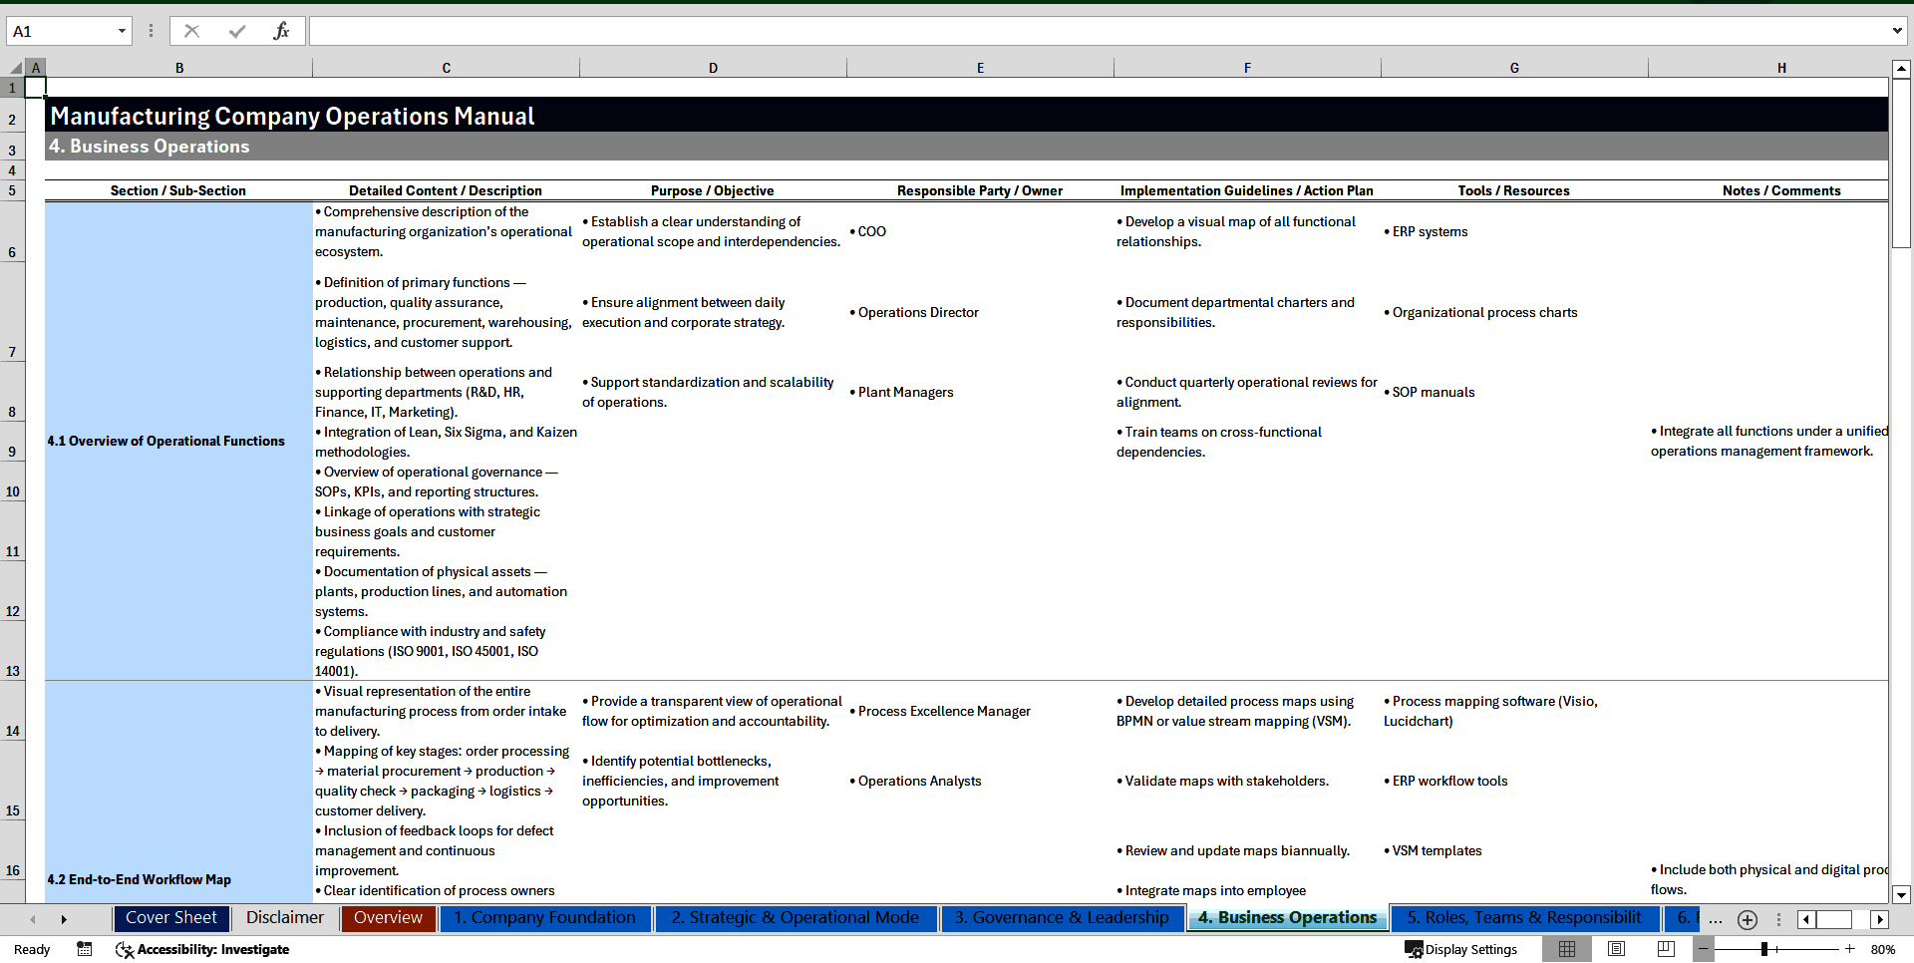Image resolution: width=1914 pixels, height=963 pixels.
Task: Switch to the Cover Sheet tab
Action: pyautogui.click(x=170, y=918)
